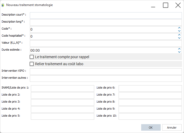Click the INAMI/Liste de prix 1 field
The height and width of the screenshot is (133, 184).
pos(63,89)
